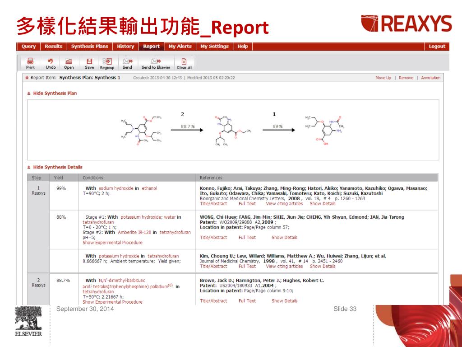Click the Move Up link

click(x=383, y=78)
